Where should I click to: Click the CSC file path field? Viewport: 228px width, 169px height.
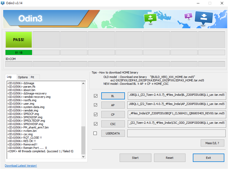click(177, 124)
